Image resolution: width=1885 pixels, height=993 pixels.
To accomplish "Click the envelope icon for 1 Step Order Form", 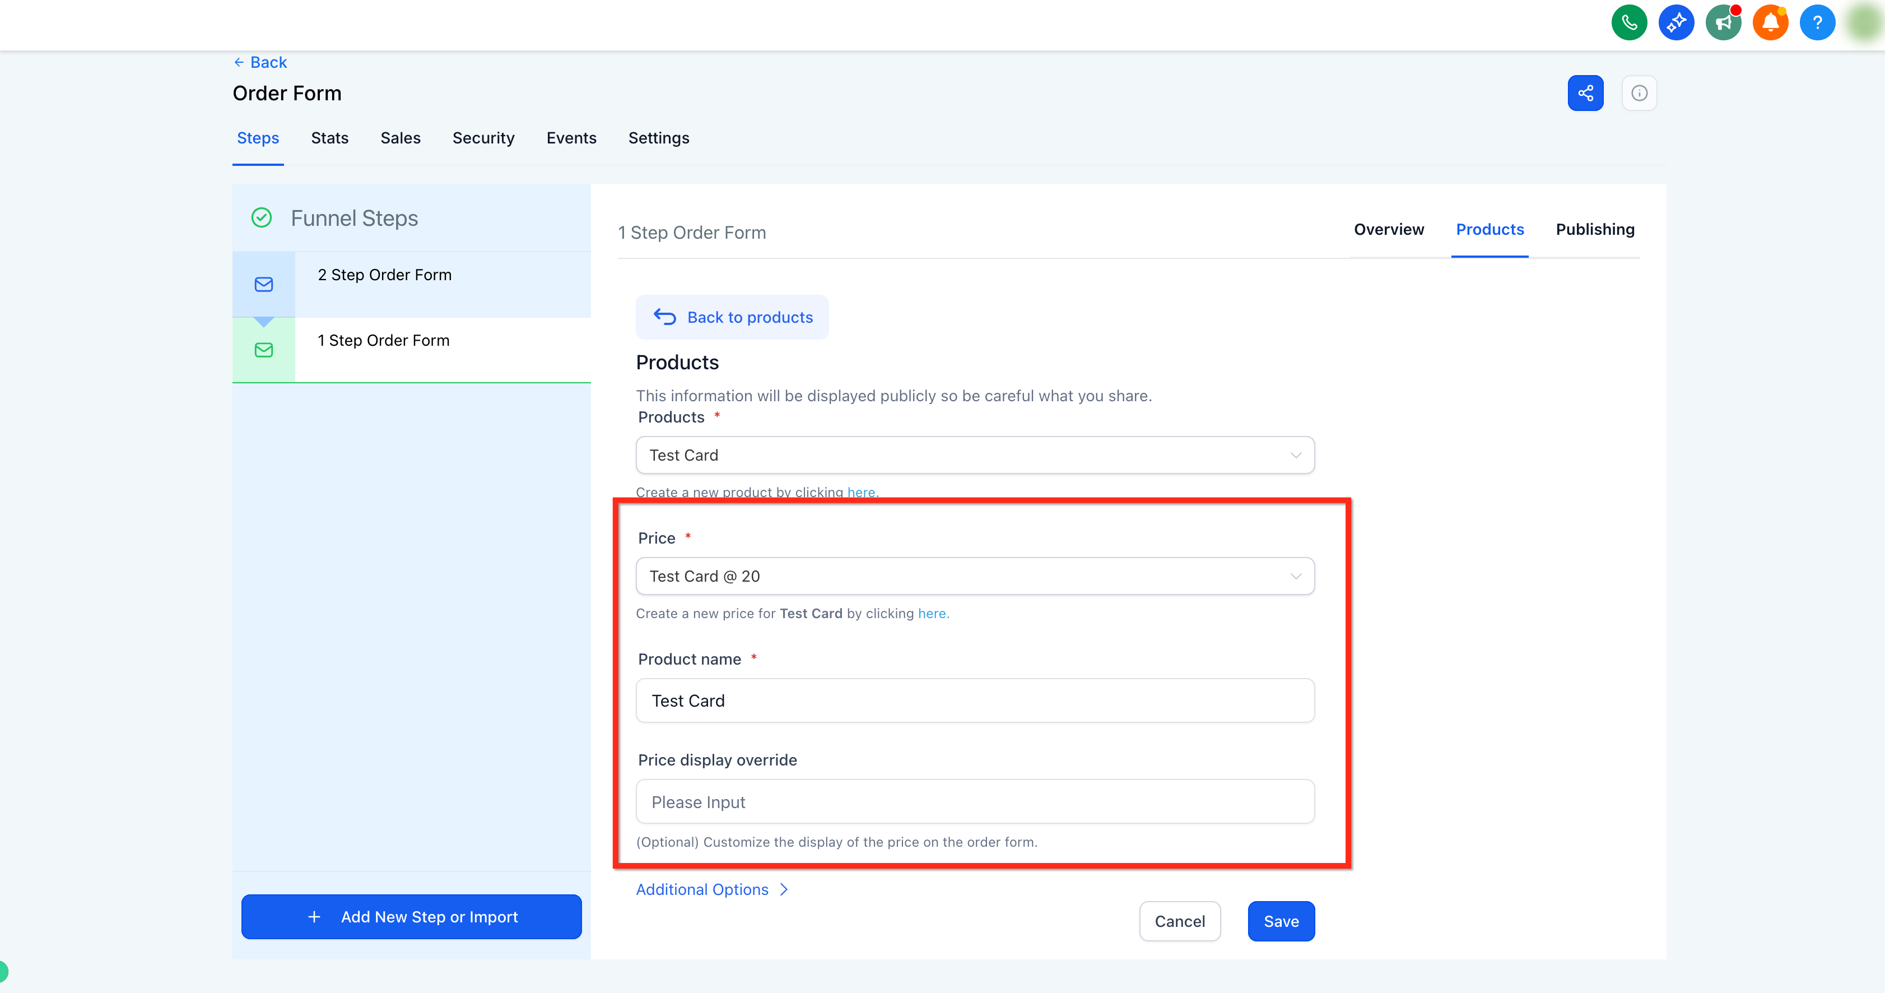I will (263, 350).
